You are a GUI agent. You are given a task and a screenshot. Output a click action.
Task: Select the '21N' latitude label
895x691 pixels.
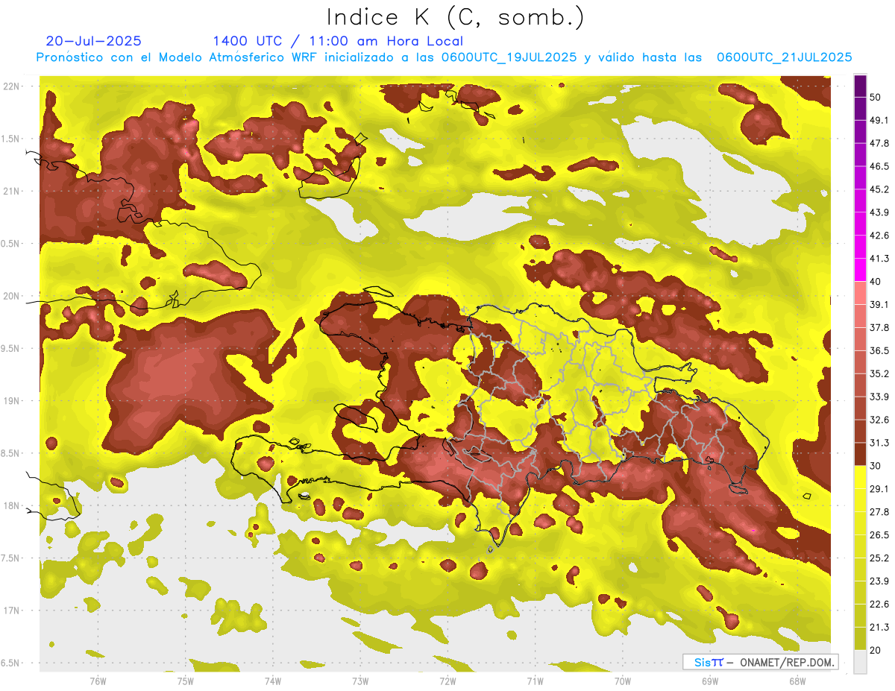11,191
